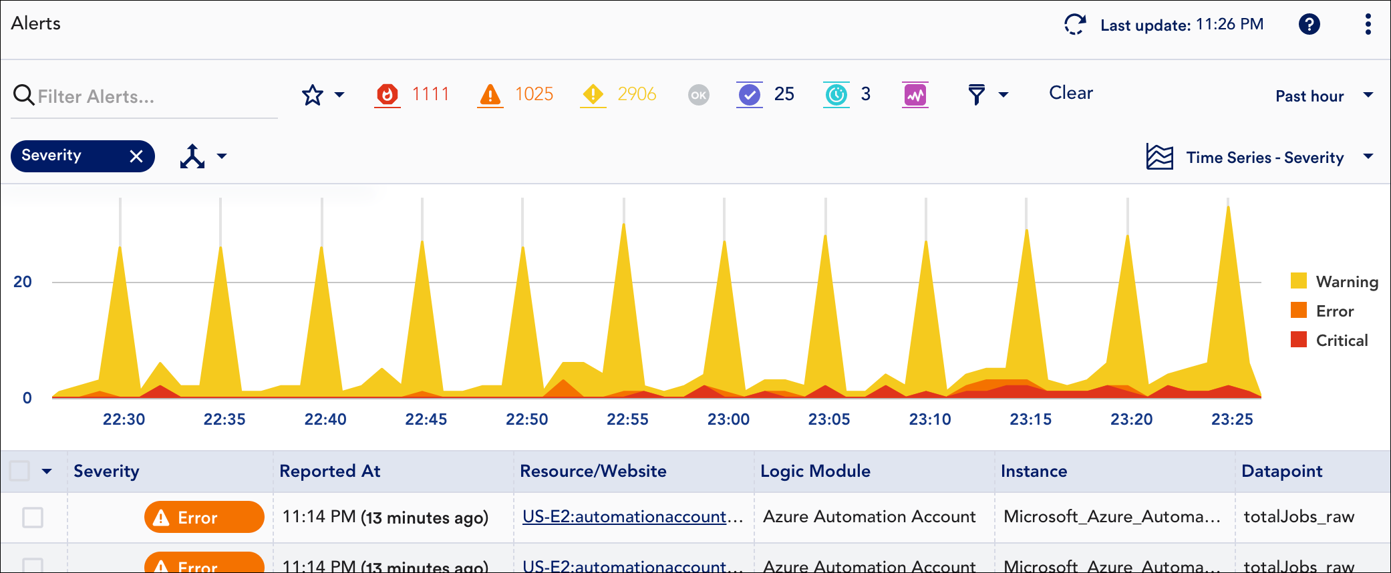The image size is (1391, 573).
Task: Click the Warning legend color swatch
Action: (1298, 281)
